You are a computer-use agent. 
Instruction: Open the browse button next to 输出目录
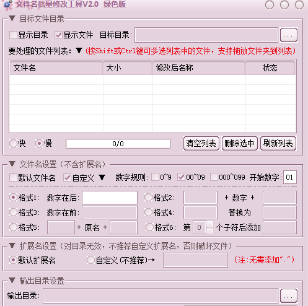(289, 296)
